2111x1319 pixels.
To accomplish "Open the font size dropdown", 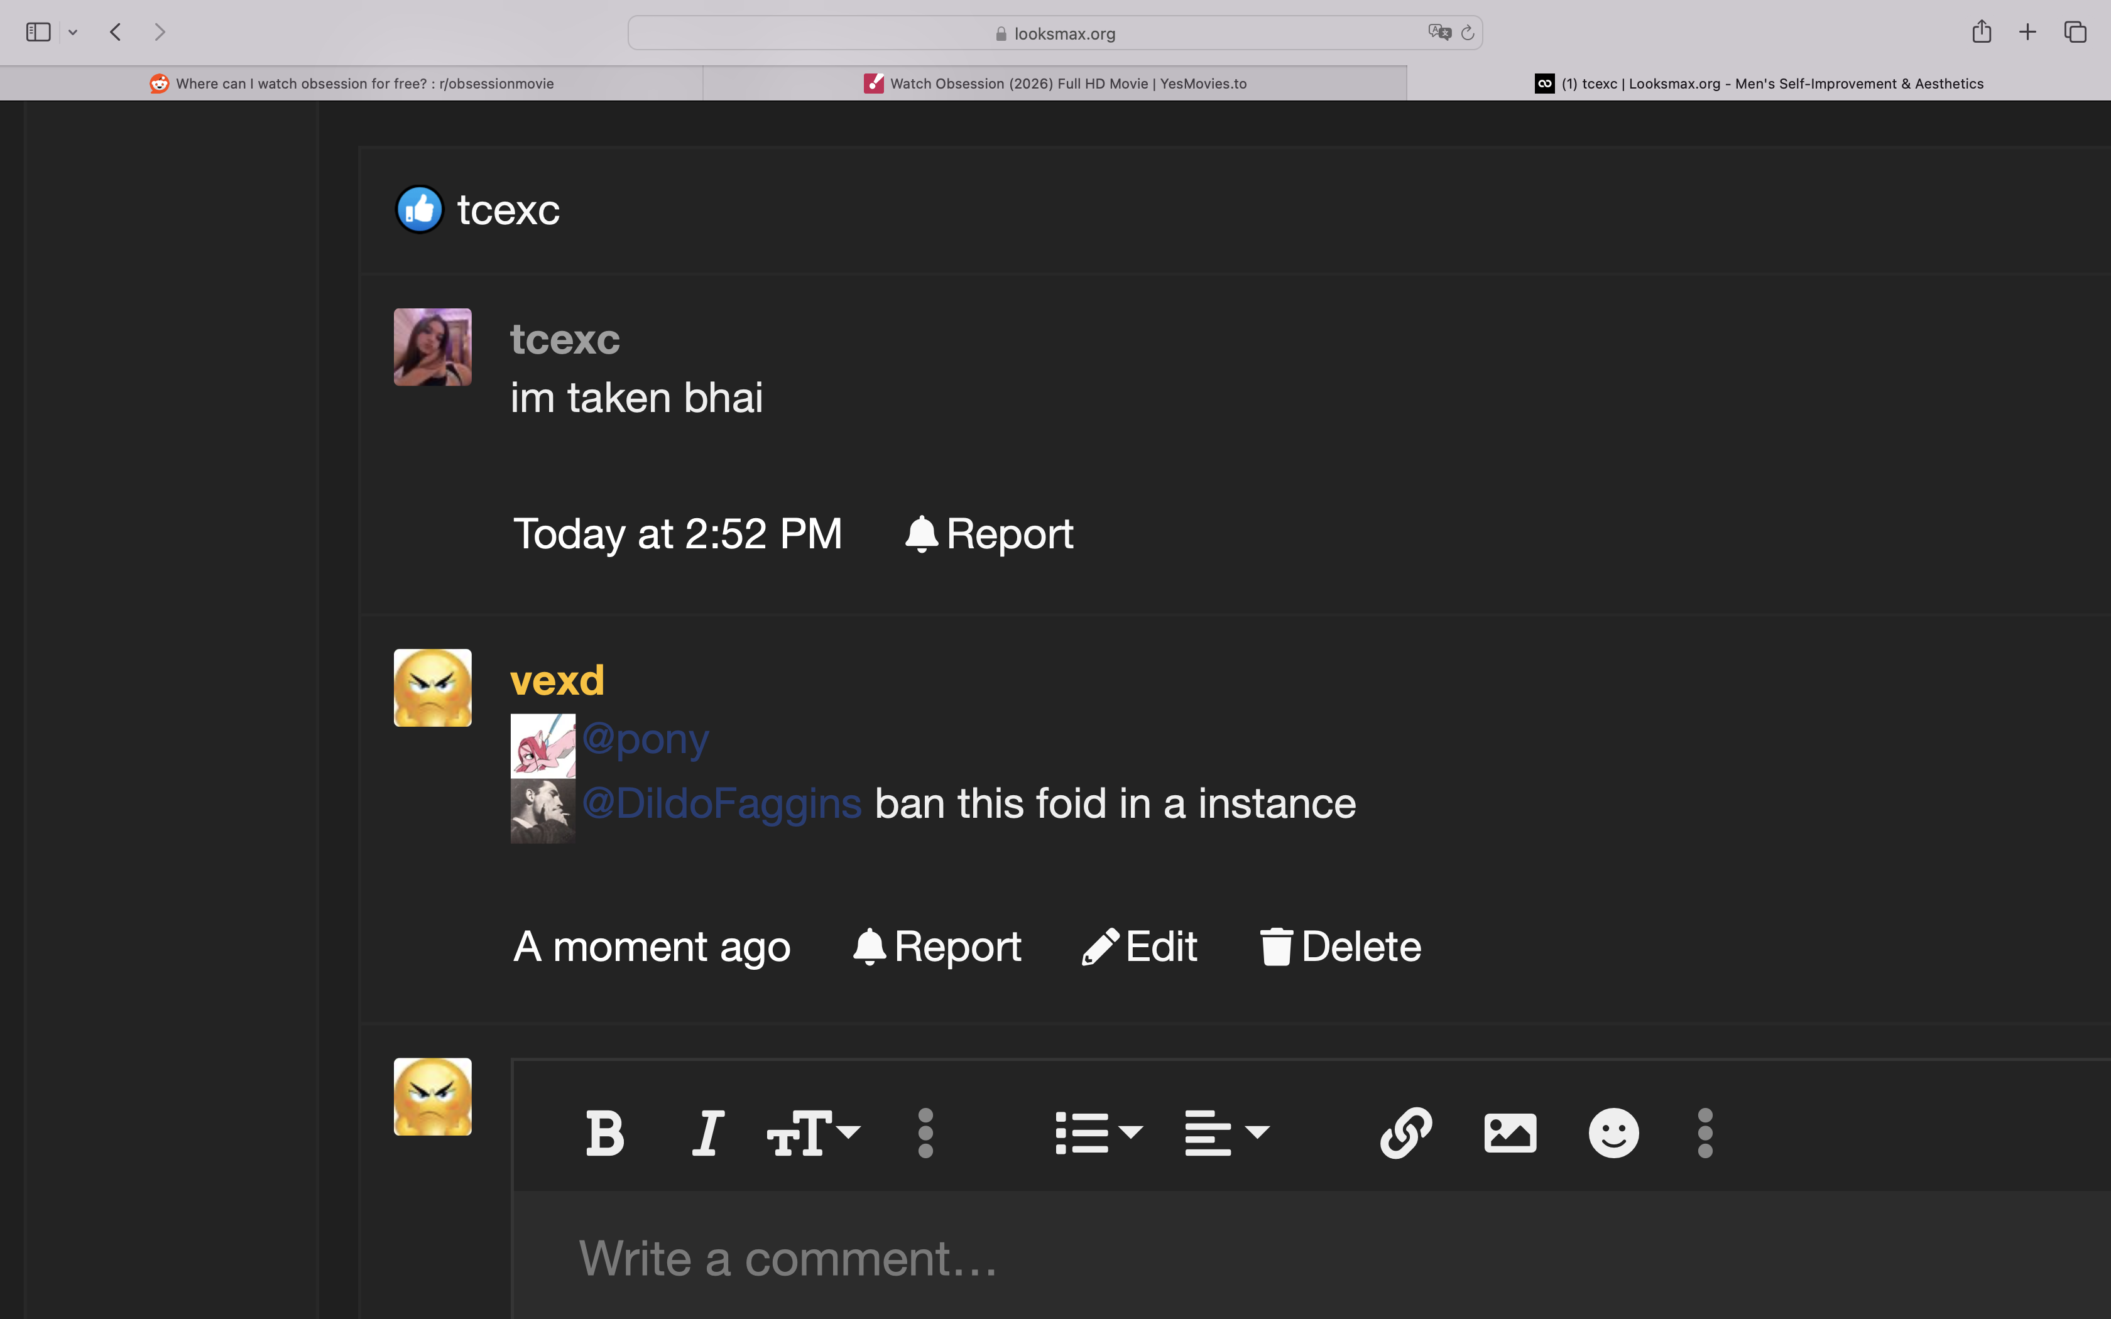I will [813, 1133].
